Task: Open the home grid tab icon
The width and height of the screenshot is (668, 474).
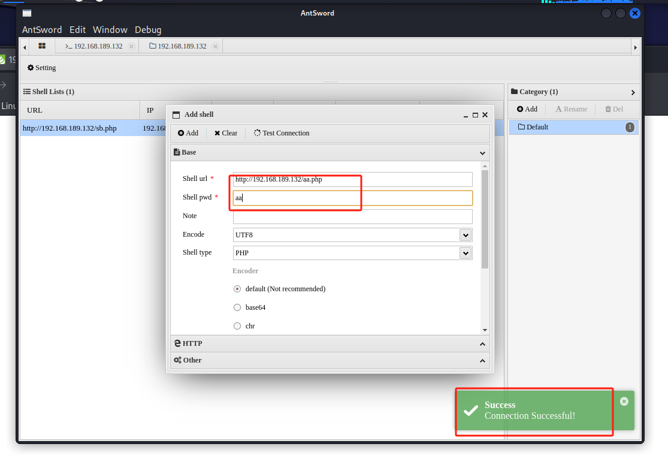Action: [42, 46]
